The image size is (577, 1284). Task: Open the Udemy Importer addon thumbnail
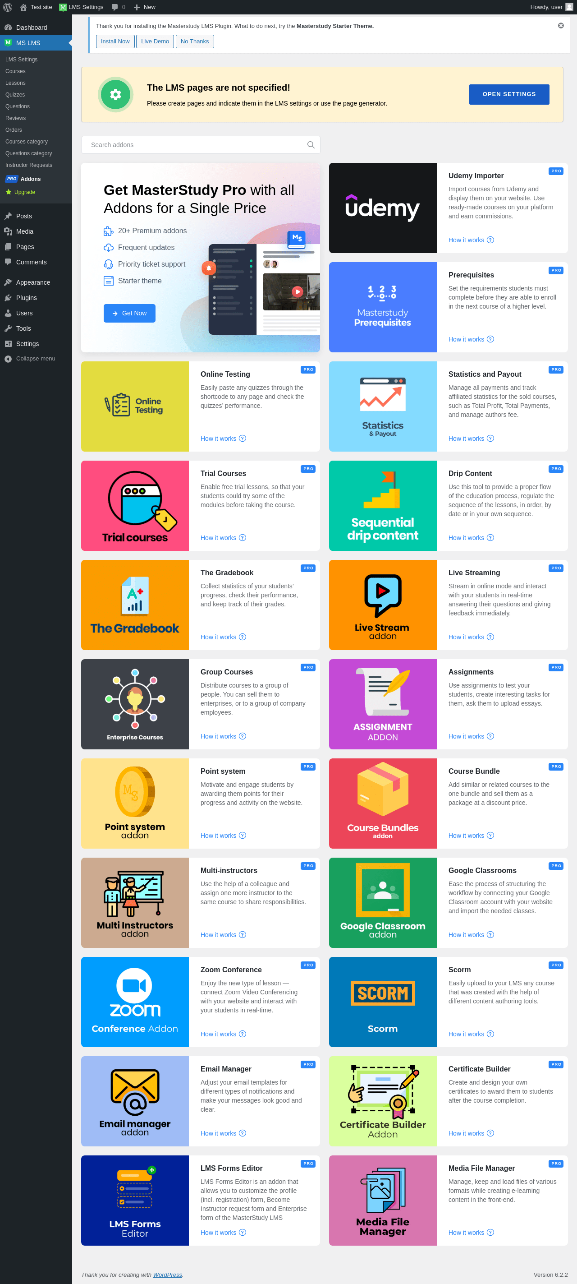coord(382,208)
